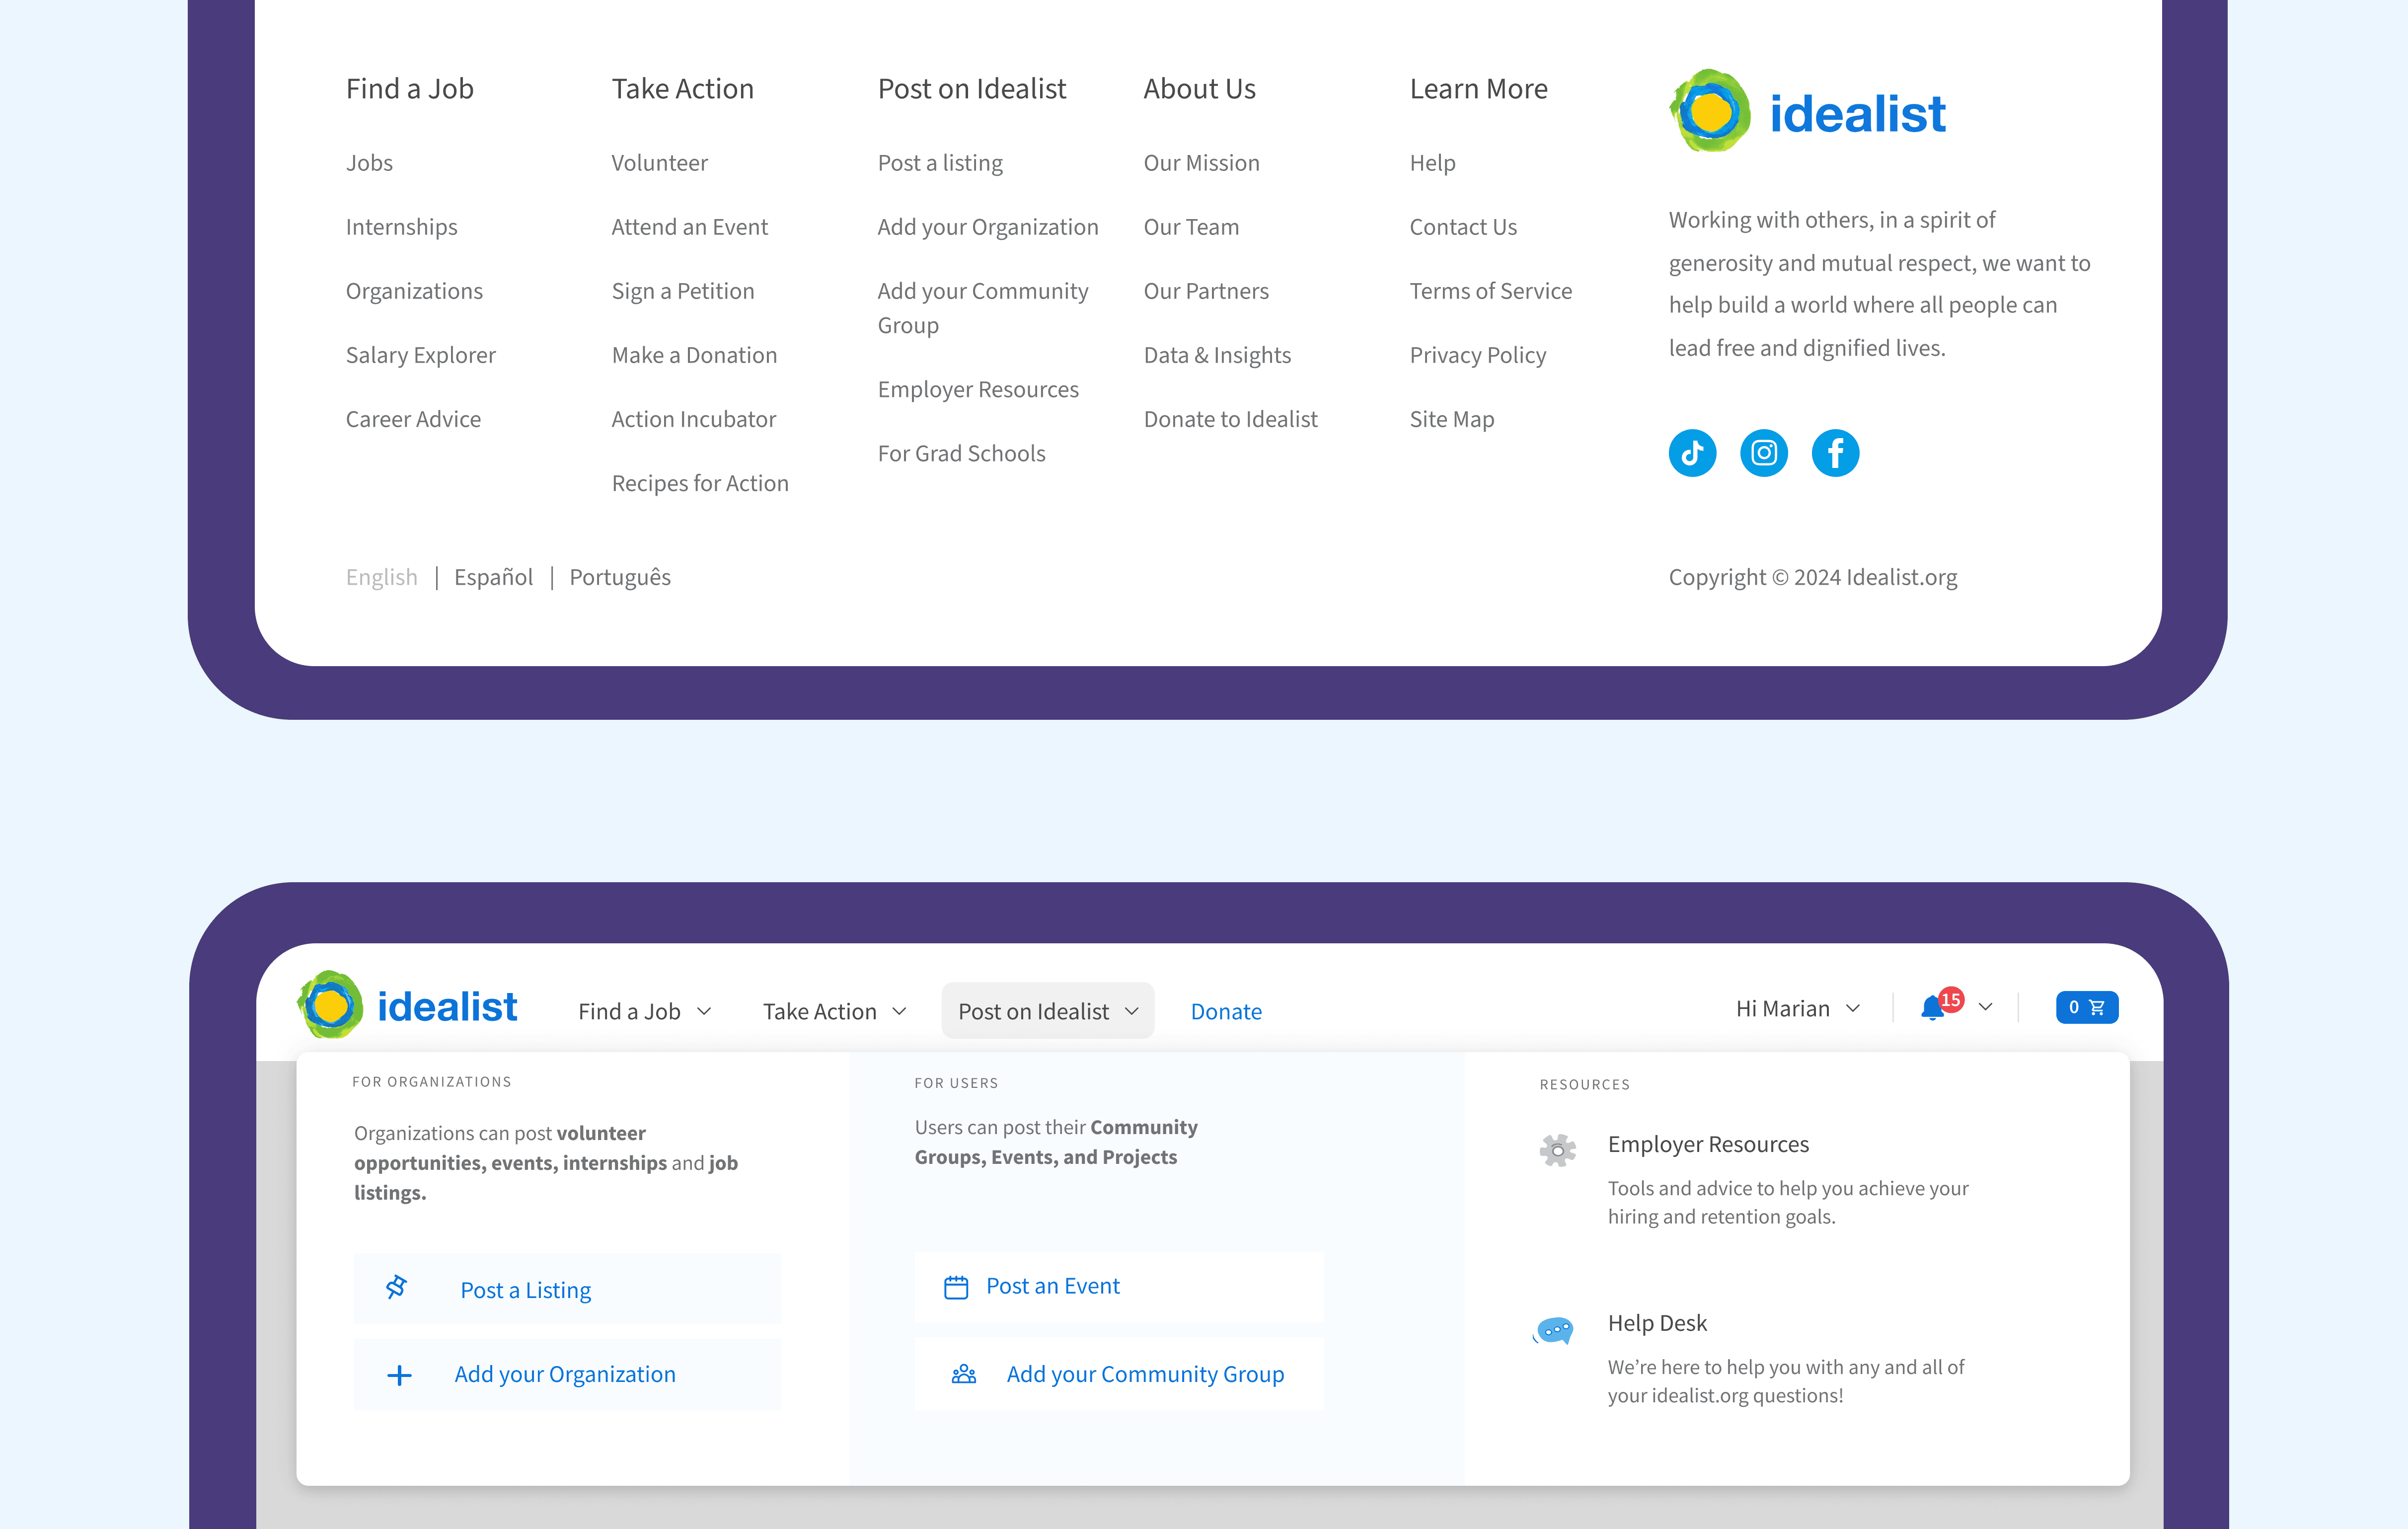The image size is (2408, 1529).
Task: Switch language to Español
Action: [x=493, y=577]
